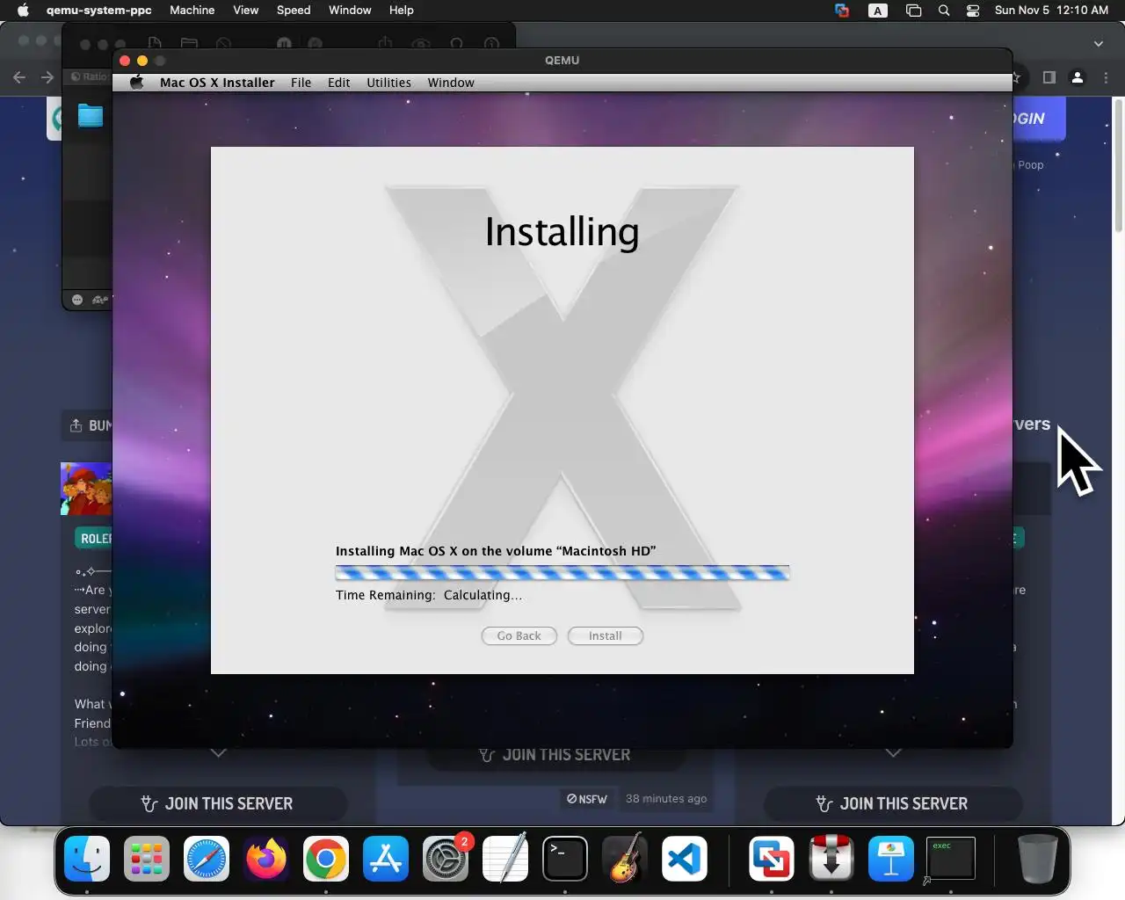Open the App Store from the Dock

click(386, 858)
